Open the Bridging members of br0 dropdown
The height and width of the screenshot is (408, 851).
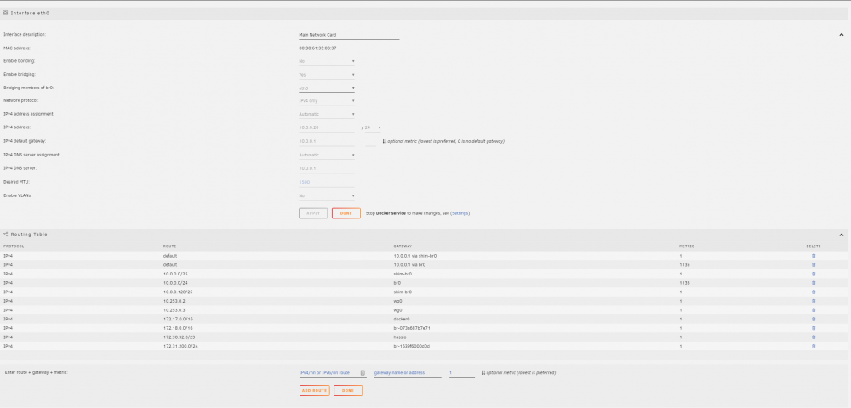point(327,88)
